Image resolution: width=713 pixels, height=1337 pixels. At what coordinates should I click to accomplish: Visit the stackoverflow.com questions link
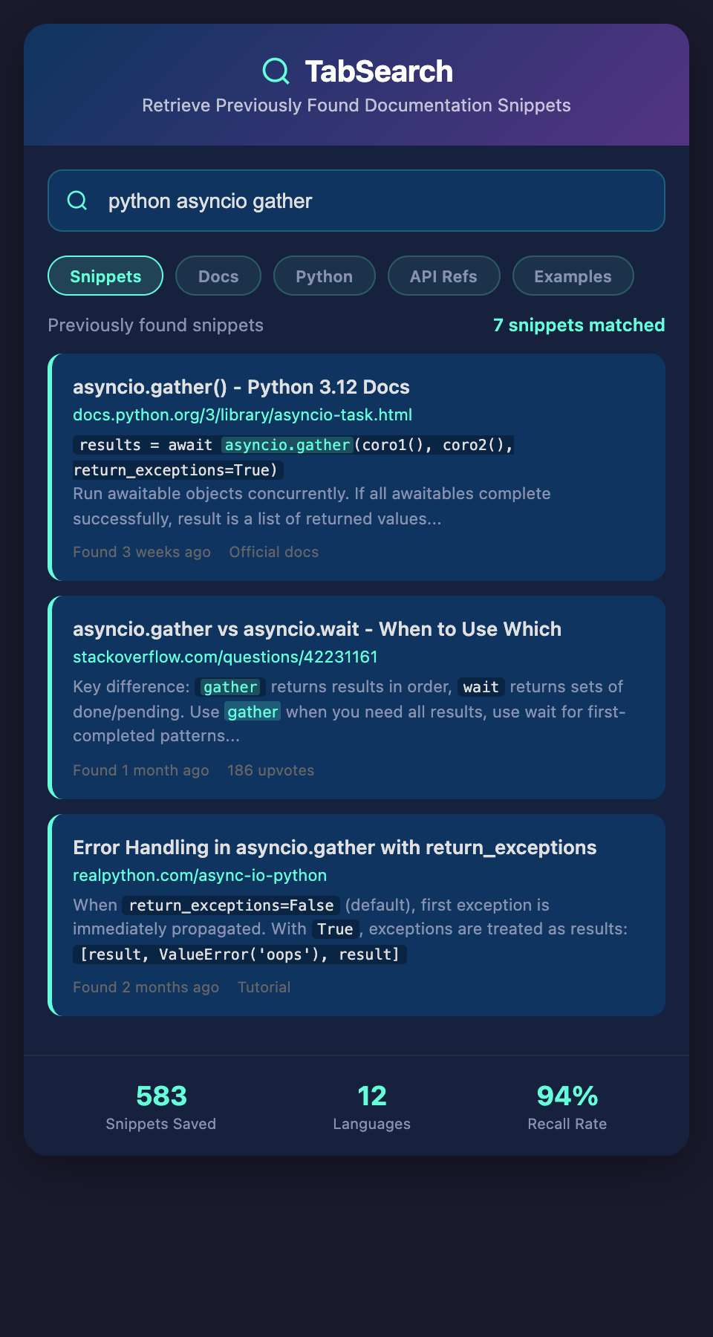(225, 657)
